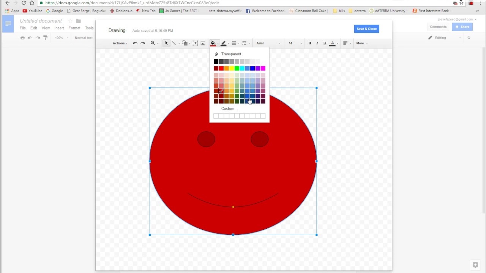
Task: Open the File menu
Action: 23,28
